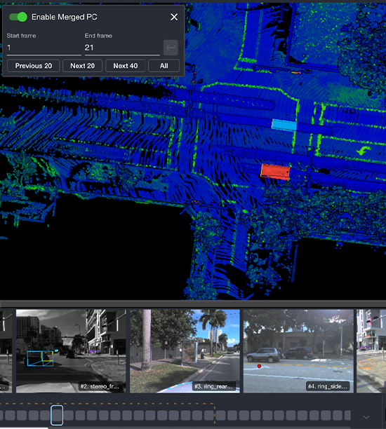This screenshot has width=386, height=429.
Task: Click the Next 20 button
Action: pos(82,66)
